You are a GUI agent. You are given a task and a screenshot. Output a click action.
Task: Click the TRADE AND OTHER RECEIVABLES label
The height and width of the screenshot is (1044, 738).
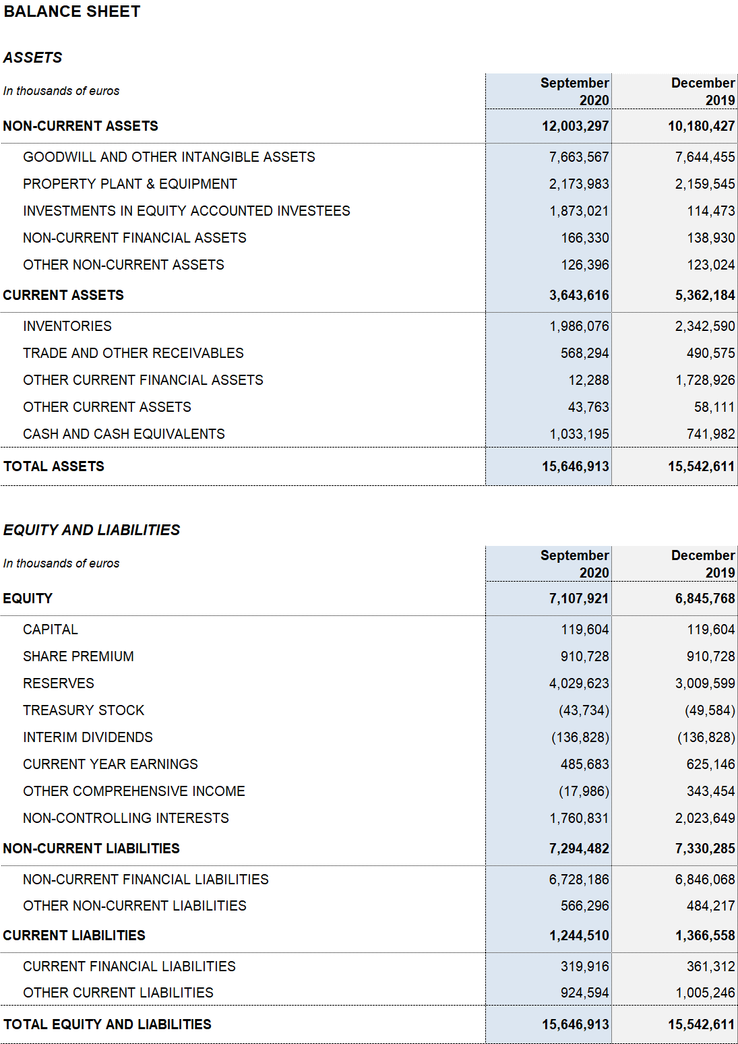click(x=133, y=353)
